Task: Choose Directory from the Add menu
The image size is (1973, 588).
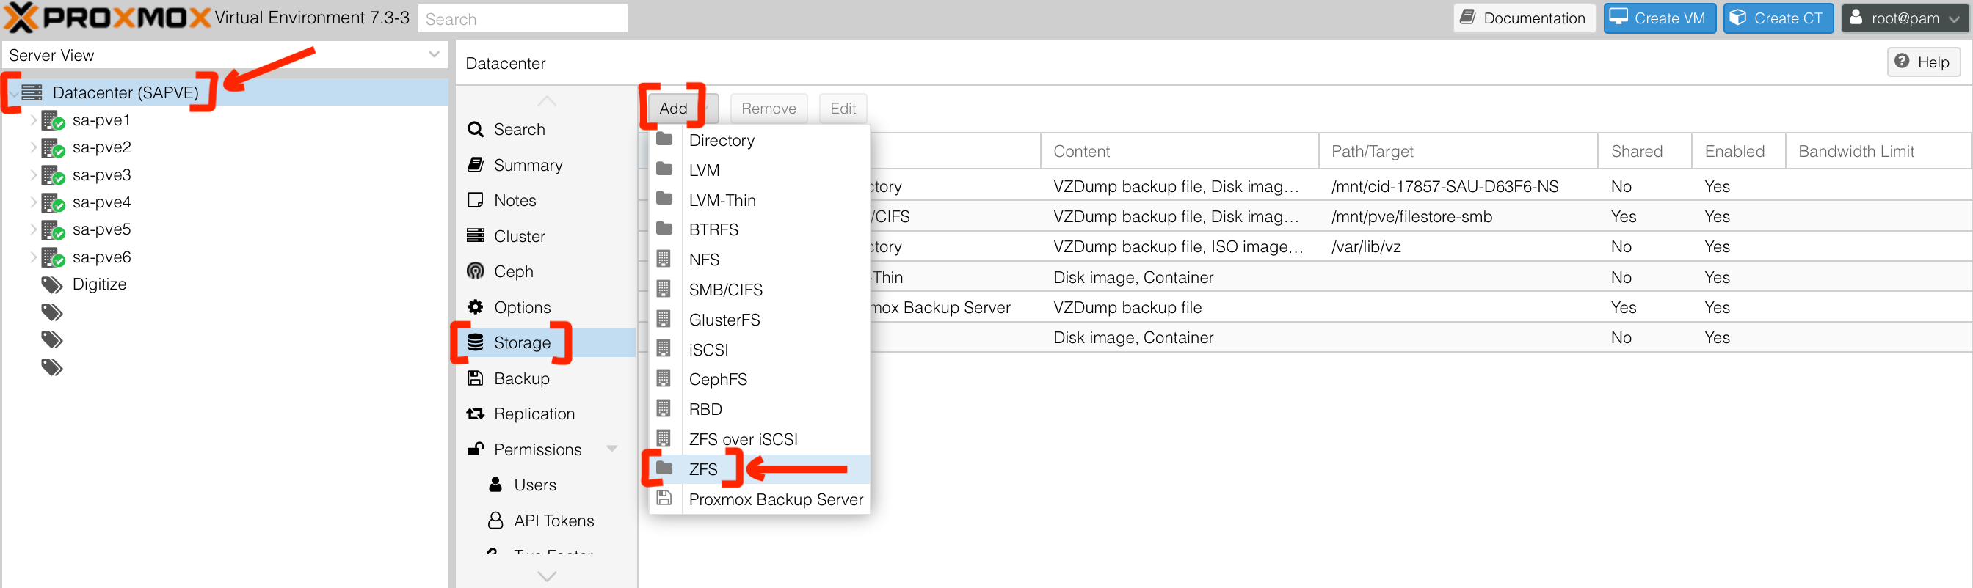Action: [x=721, y=140]
